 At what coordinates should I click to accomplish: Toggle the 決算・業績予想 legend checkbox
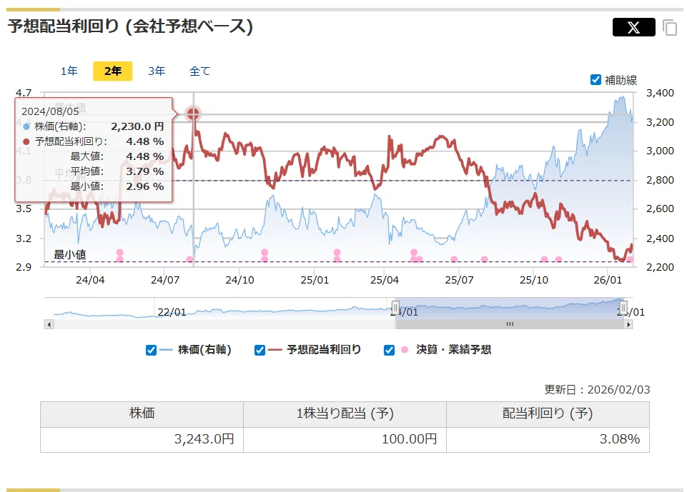tap(389, 350)
